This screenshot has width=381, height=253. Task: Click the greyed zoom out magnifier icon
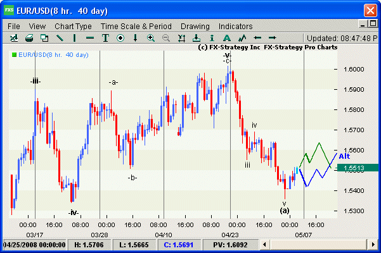click(x=166, y=38)
